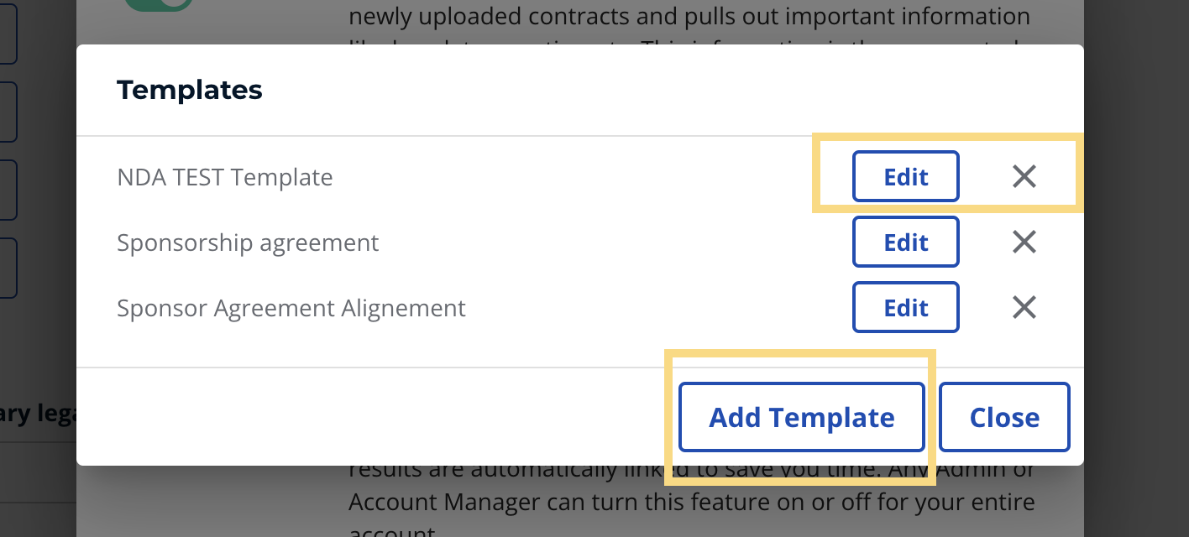Select the NDA TEST Template name
Screen dimensions: 1189x537
pyautogui.click(x=225, y=177)
